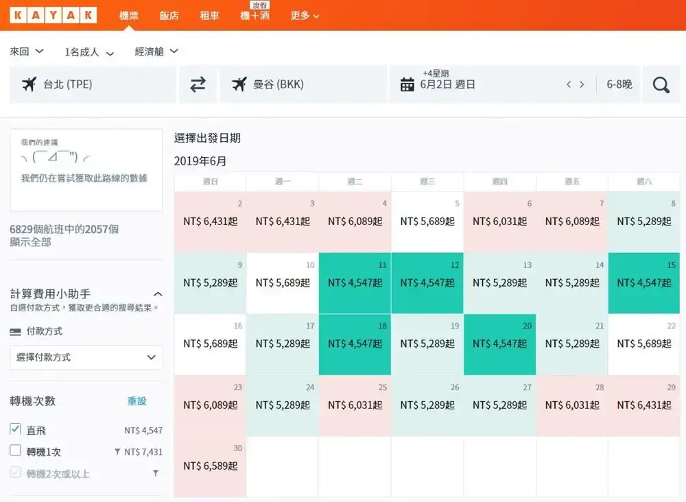The image size is (686, 502).
Task: Click the 曼谷 (BKK) destination field
Action: [303, 84]
